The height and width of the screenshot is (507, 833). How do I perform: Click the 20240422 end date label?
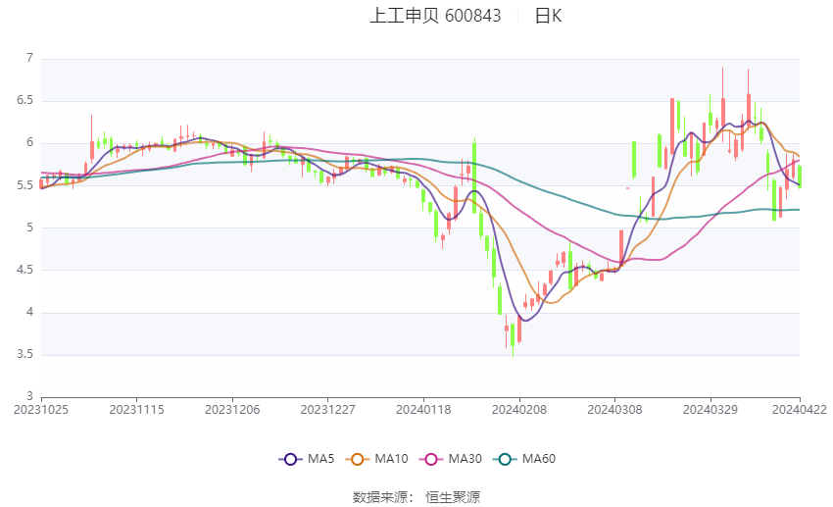pos(800,410)
